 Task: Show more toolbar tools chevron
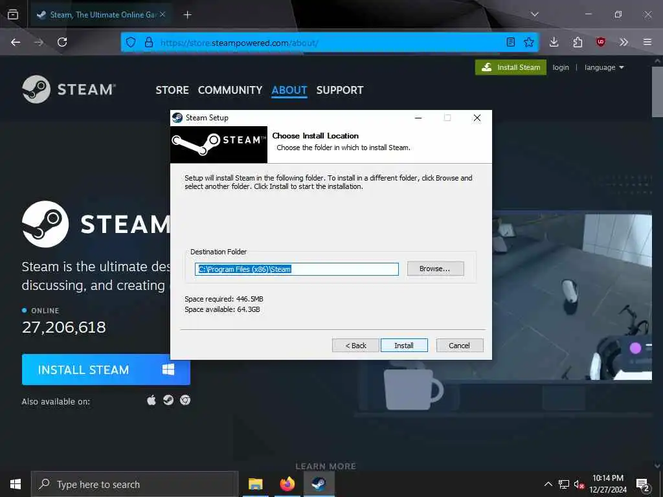pos(624,42)
